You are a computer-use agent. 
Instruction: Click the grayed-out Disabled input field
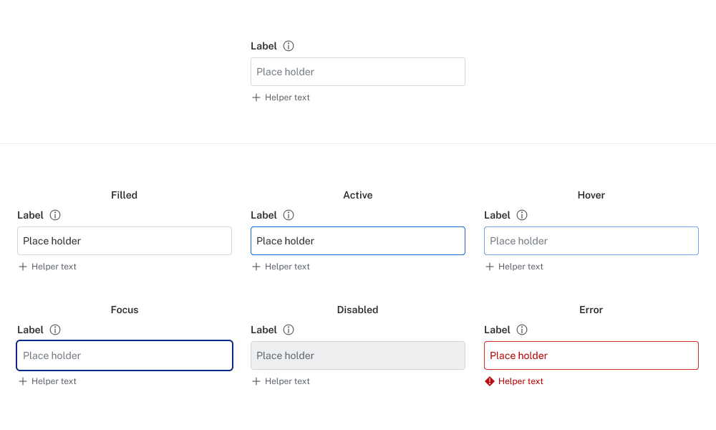coord(358,355)
